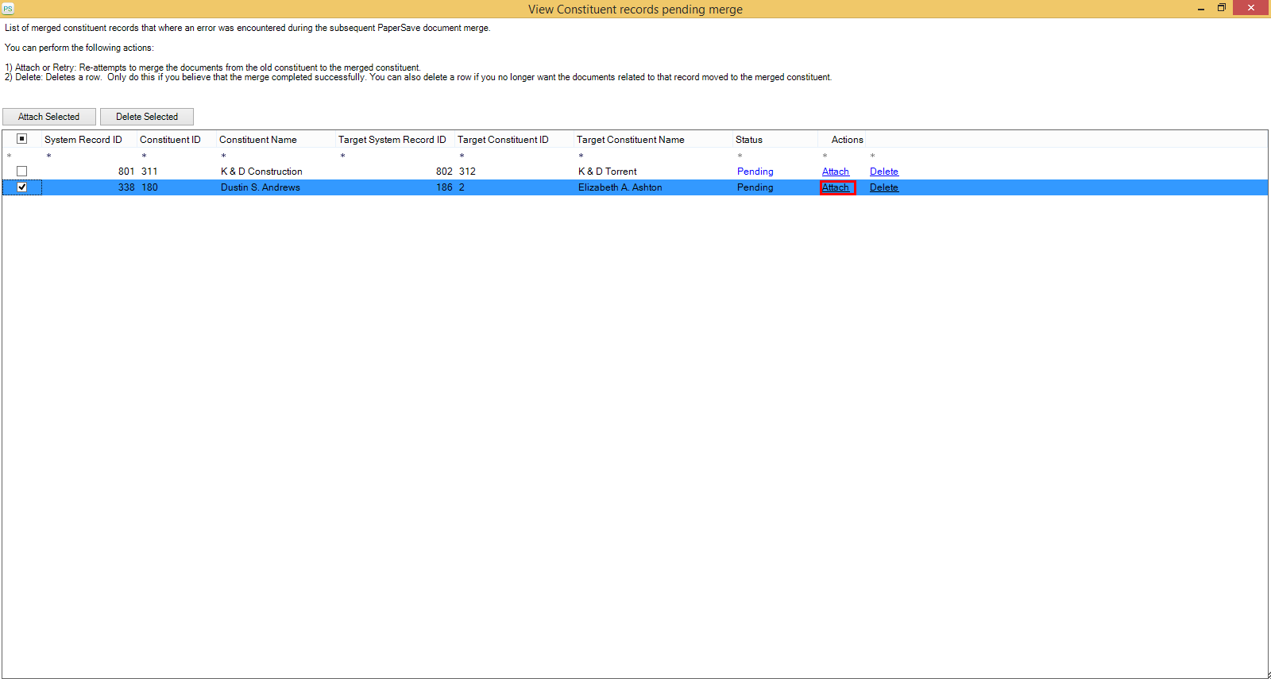Sort by Constituent Name column header
The width and height of the screenshot is (1271, 679).
(258, 140)
